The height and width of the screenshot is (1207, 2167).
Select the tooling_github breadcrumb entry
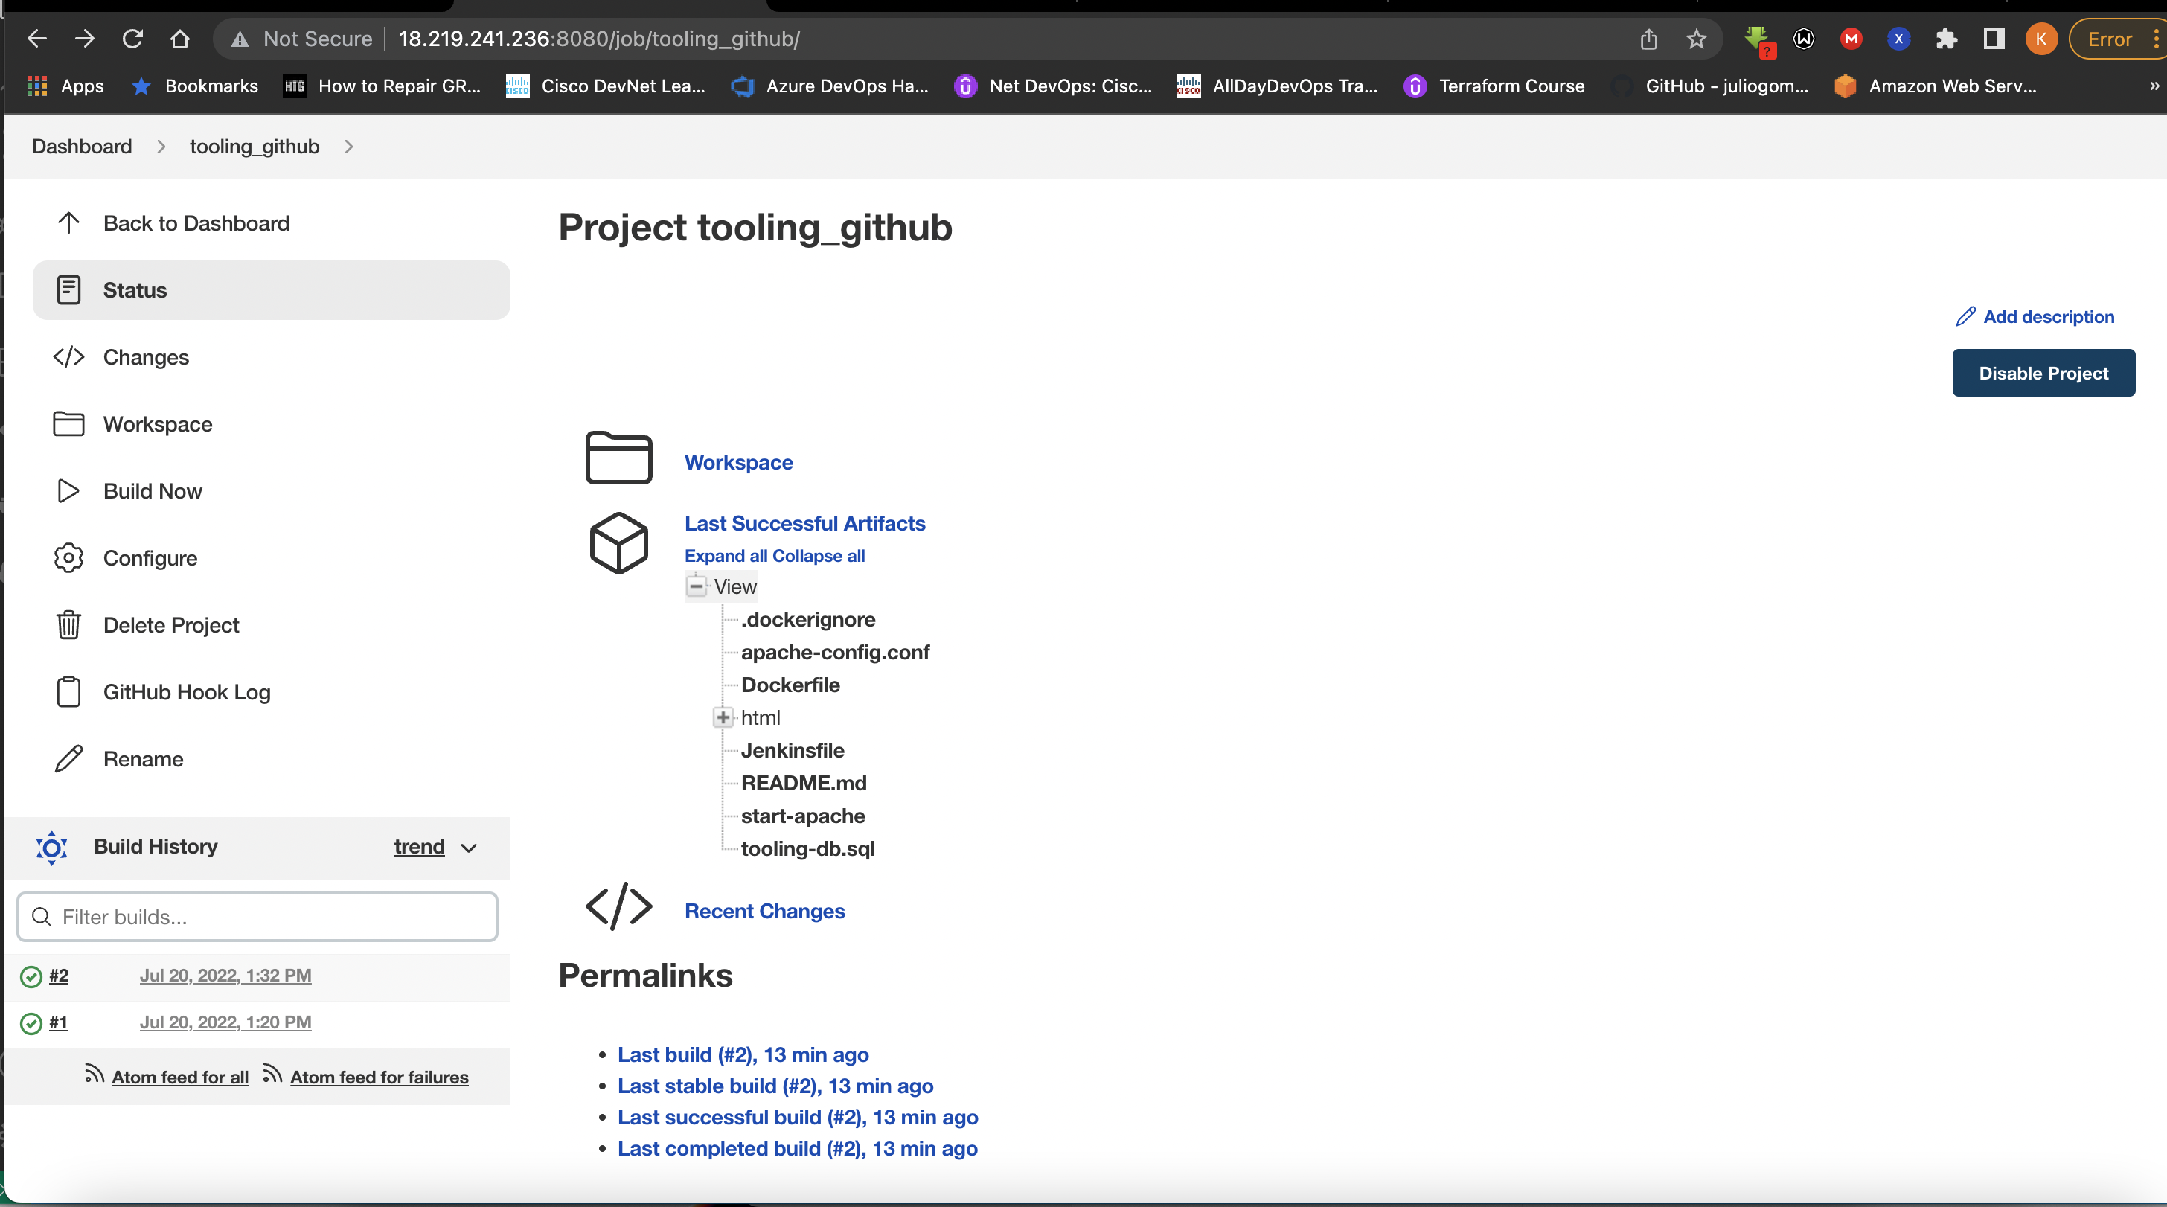(253, 146)
